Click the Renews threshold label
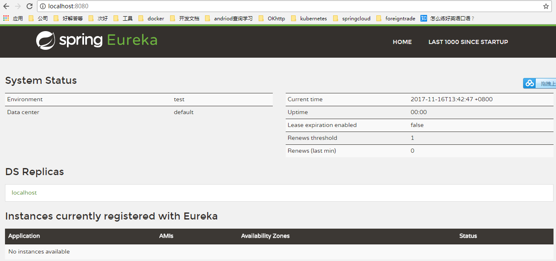556x261 pixels. tap(312, 138)
